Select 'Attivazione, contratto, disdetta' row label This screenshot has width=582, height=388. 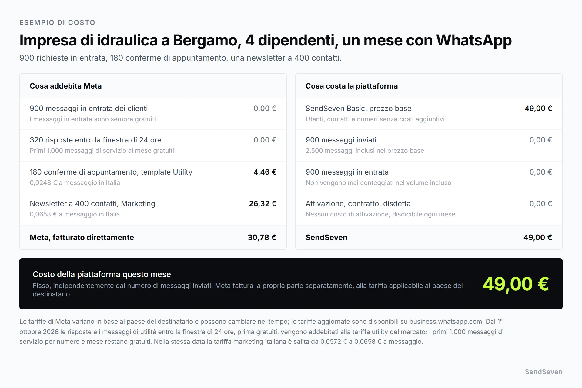(358, 204)
